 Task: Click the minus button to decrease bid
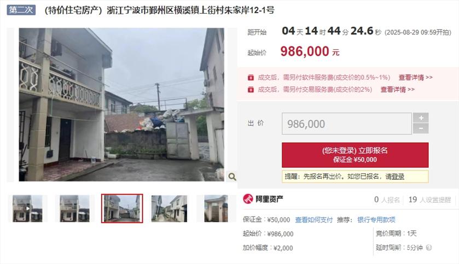421,128
